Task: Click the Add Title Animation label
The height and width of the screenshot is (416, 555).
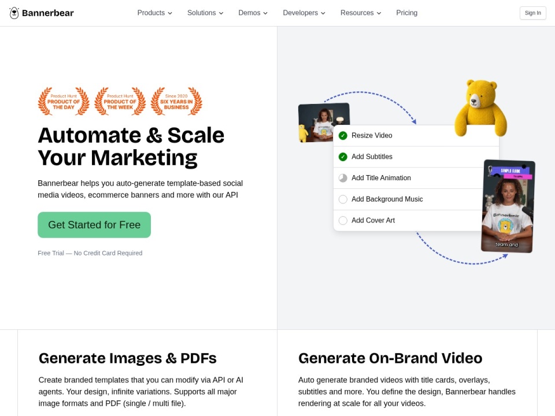Action: 381,178
